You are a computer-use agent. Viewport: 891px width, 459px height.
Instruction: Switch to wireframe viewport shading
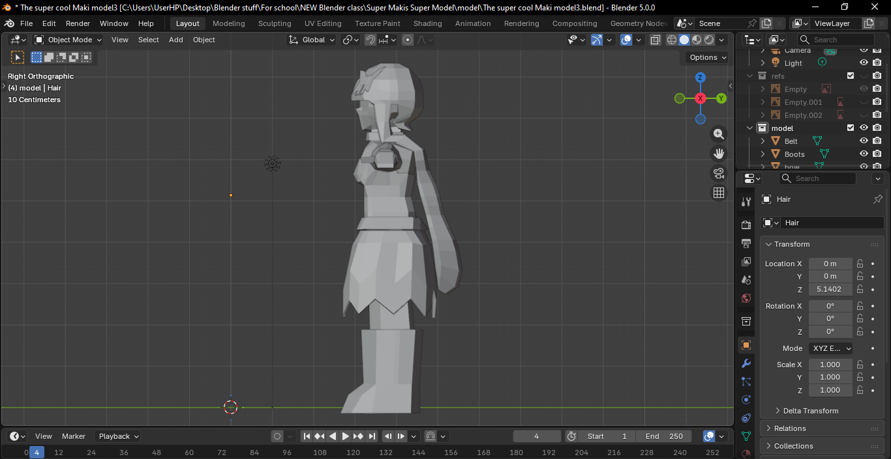[671, 40]
